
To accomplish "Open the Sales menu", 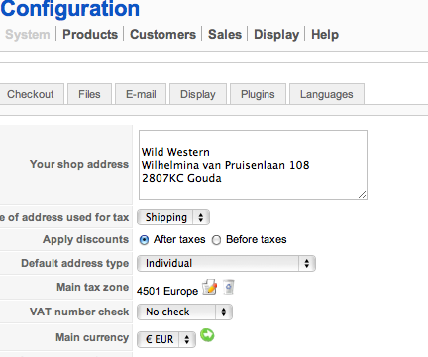I will (225, 34).
